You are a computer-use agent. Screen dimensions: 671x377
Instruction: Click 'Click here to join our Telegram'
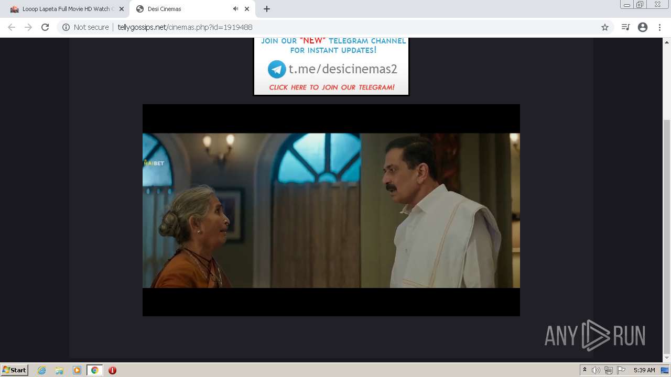click(332, 87)
